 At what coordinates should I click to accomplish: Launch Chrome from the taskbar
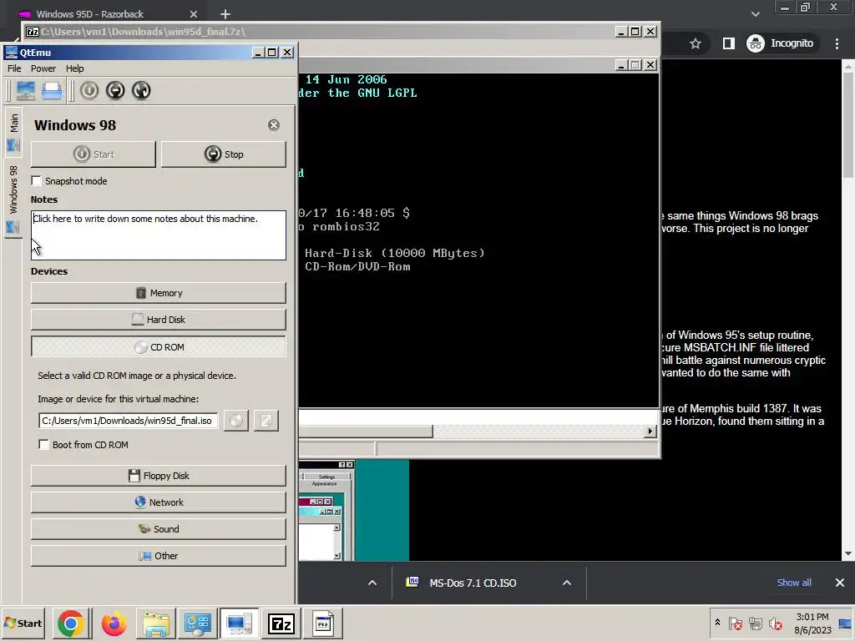click(x=70, y=623)
